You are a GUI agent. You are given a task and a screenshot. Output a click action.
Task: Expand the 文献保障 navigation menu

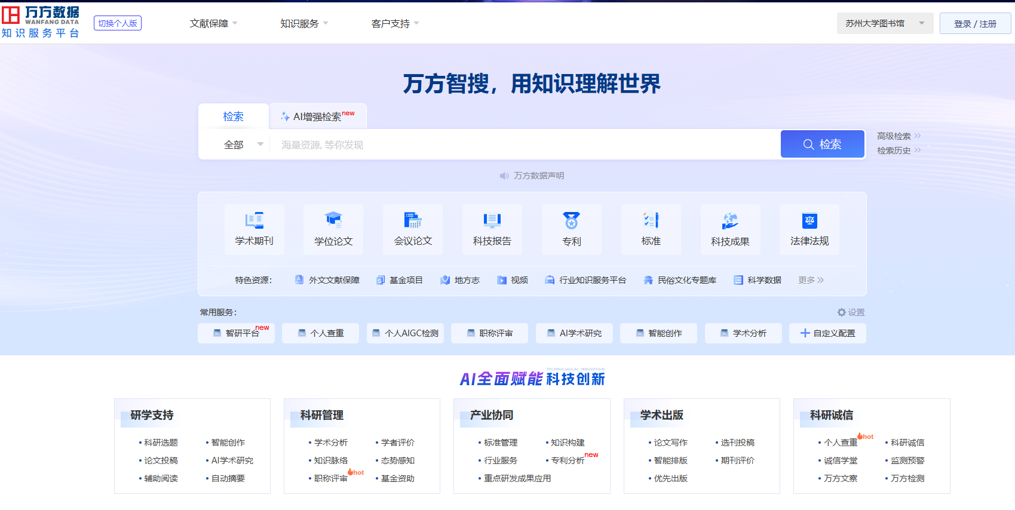(x=213, y=23)
